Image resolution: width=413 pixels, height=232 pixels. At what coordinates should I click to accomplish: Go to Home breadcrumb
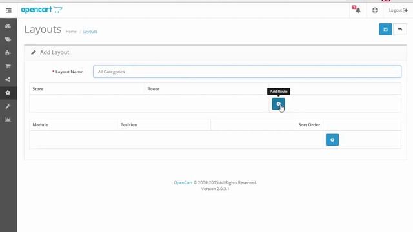click(71, 32)
